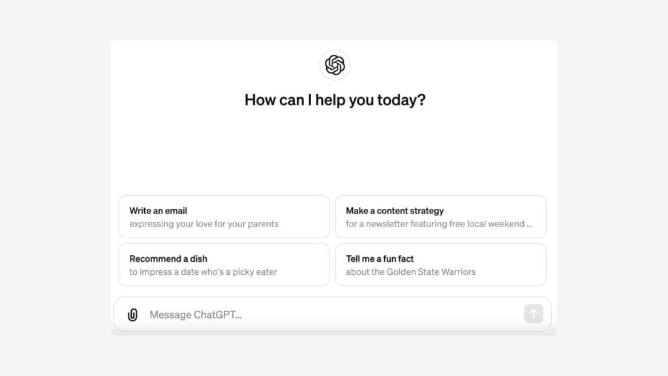Click the Golden State Warriors fun fact card
The width and height of the screenshot is (668, 376).
pos(440,264)
